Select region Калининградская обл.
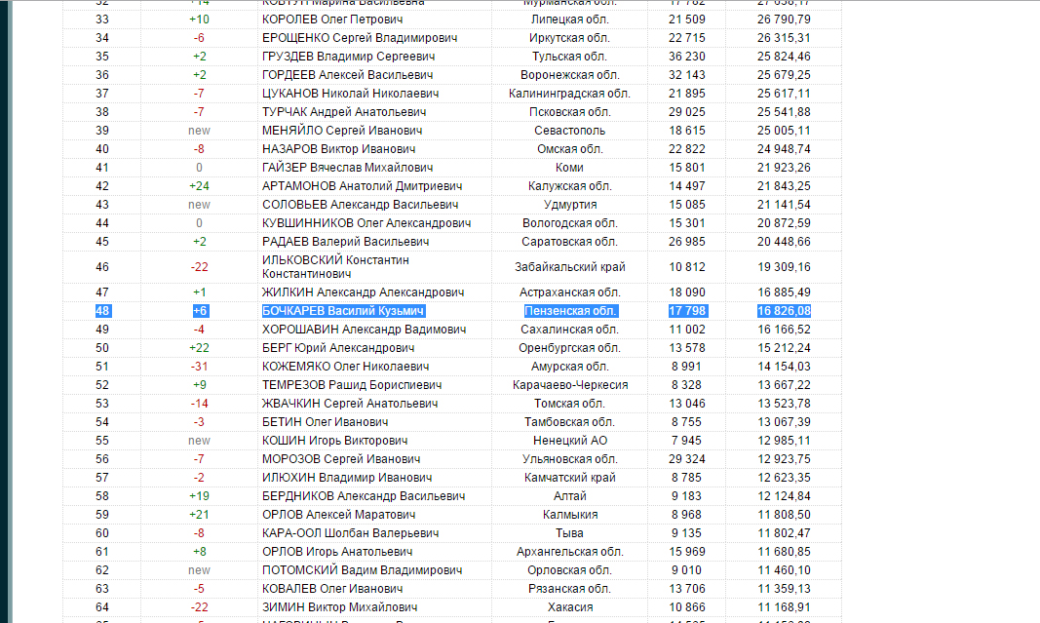This screenshot has width=1040, height=623. (570, 94)
